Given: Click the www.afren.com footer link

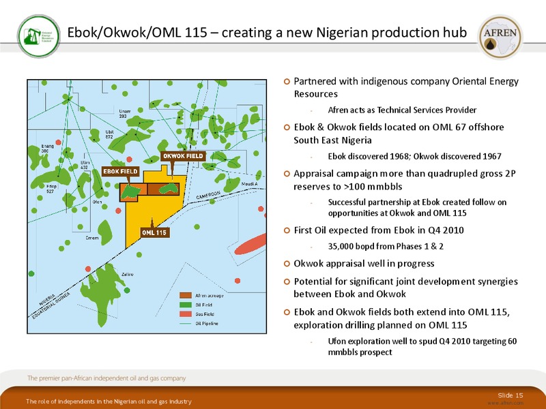Looking at the screenshot, I should click(505, 403).
